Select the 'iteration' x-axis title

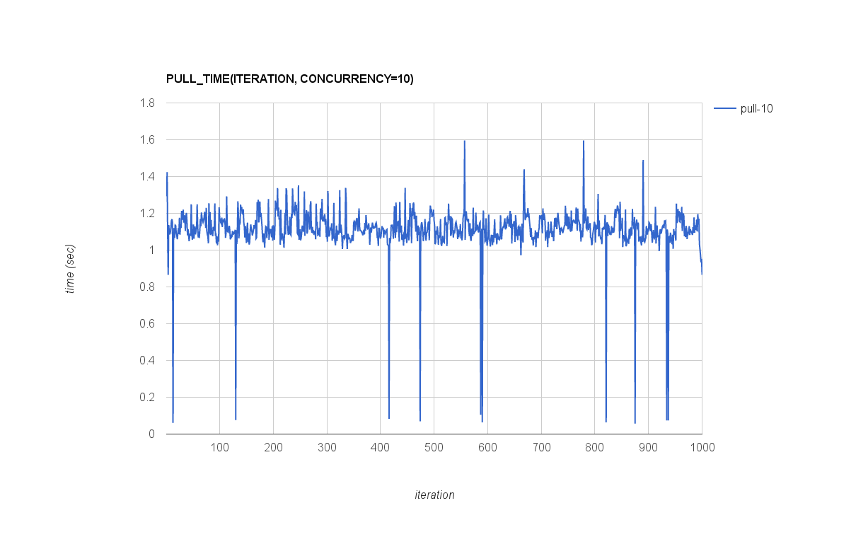(434, 495)
